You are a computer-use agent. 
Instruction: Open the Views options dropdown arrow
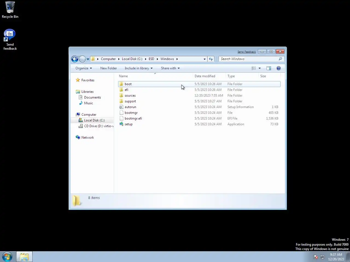259,68
